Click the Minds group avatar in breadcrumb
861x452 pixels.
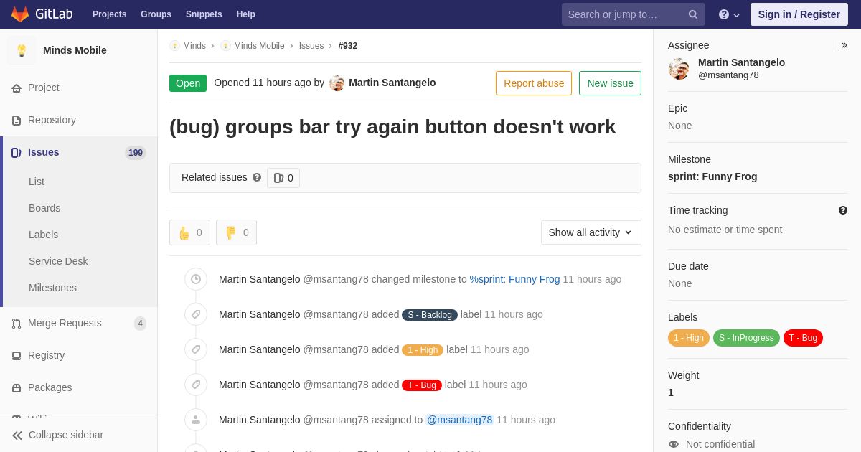(174, 46)
